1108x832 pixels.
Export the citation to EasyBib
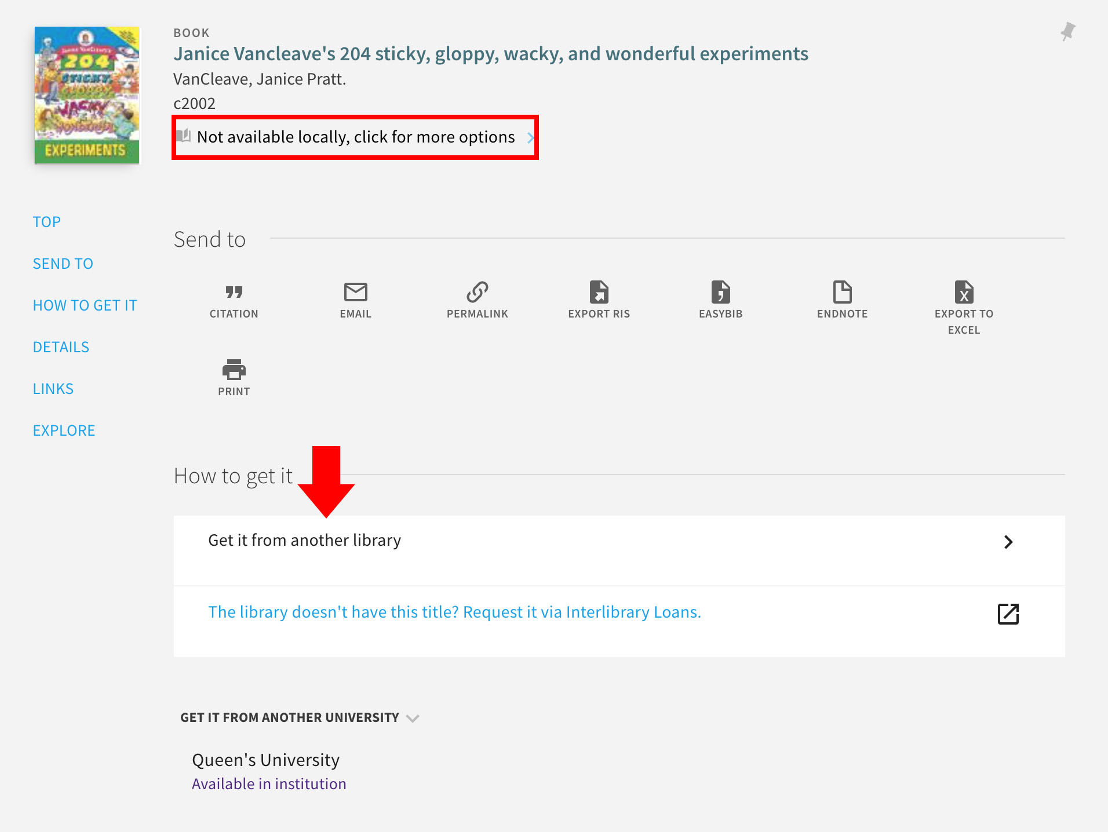(720, 298)
